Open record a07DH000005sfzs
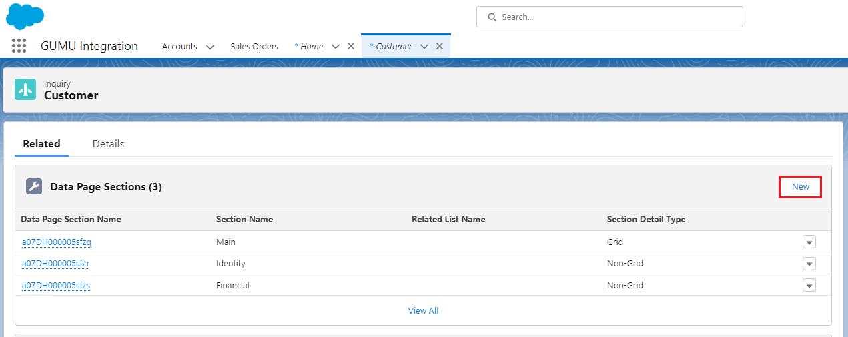Image resolution: width=848 pixels, height=337 pixels. coord(56,285)
